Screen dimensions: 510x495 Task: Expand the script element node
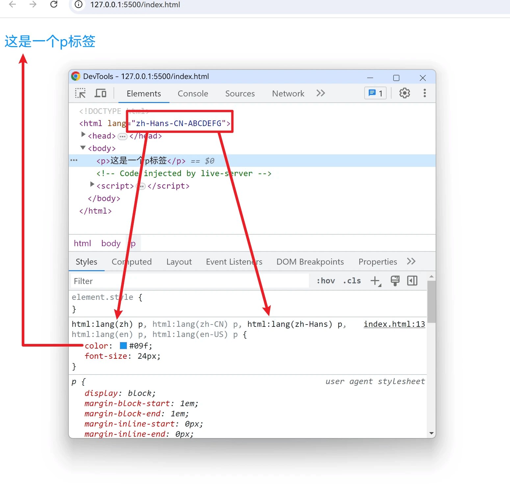(92, 185)
